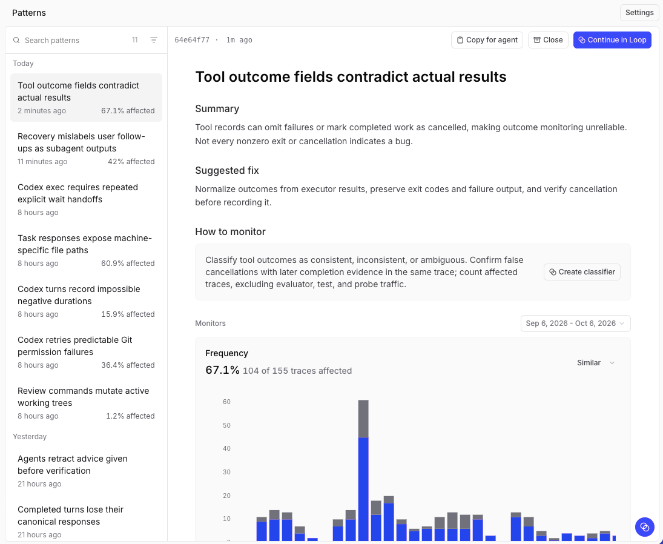Click the Copy for agent button

487,40
